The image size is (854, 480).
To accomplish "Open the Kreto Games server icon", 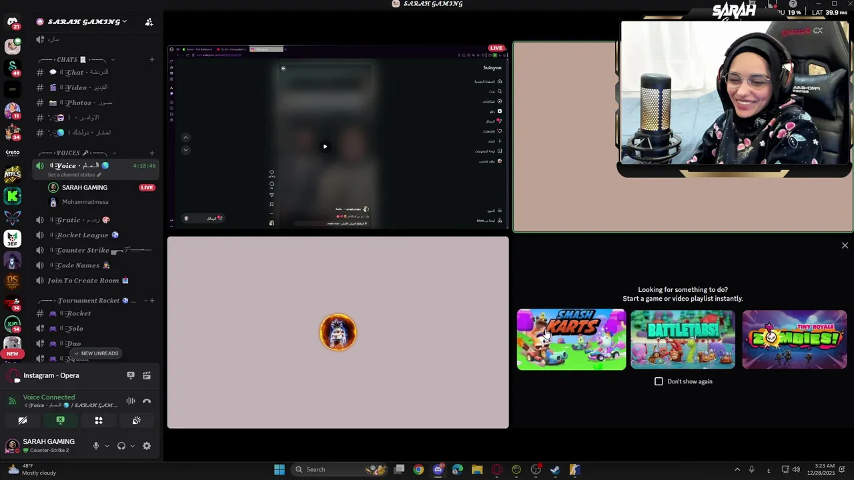I will (13, 153).
